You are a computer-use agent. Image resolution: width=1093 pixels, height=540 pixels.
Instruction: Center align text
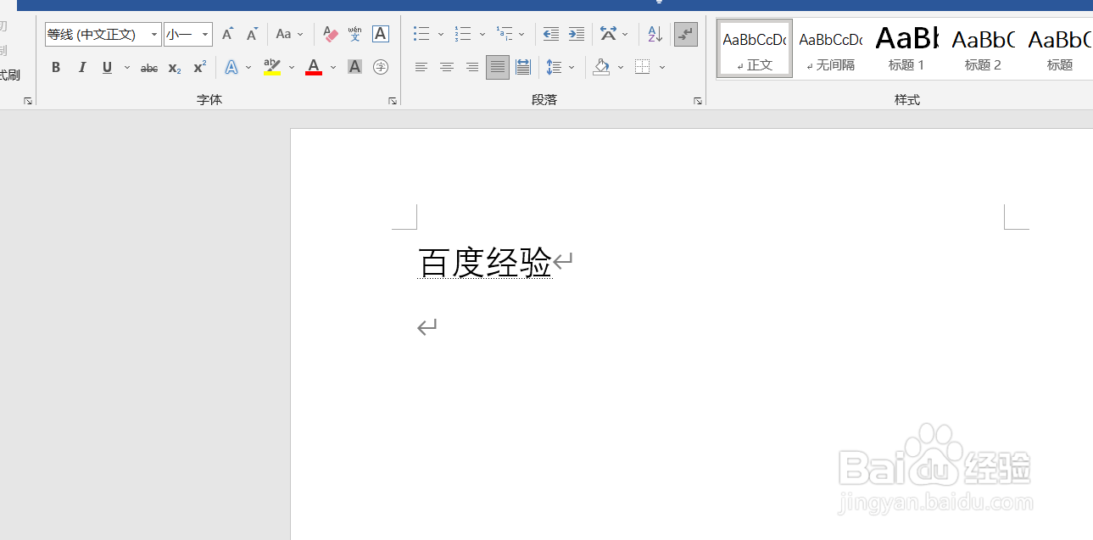[447, 67]
